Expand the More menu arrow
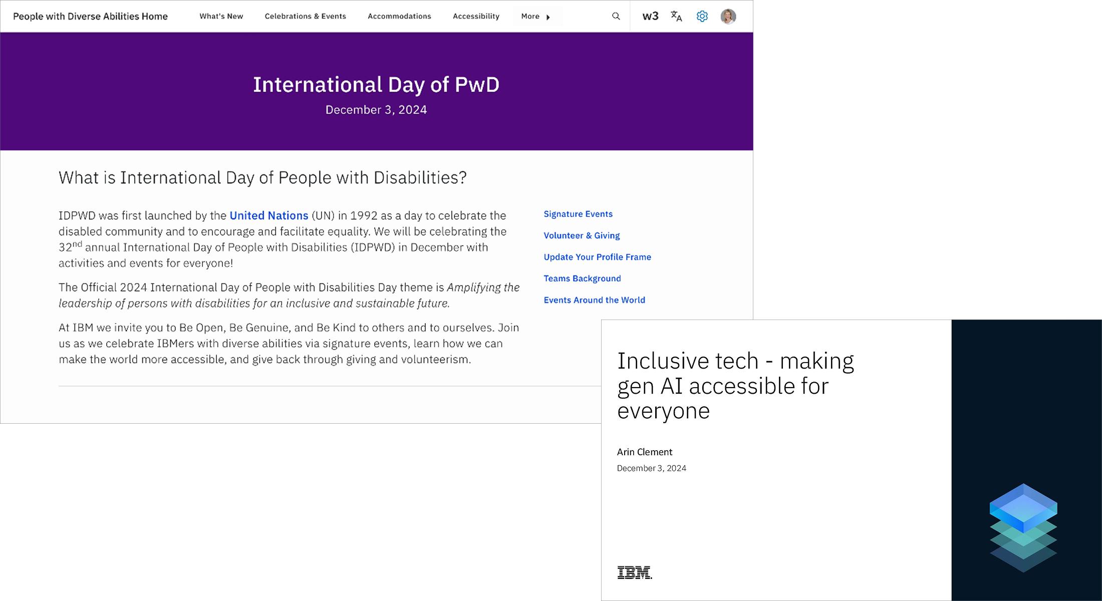Screen dimensions: 1102x601 tap(548, 17)
